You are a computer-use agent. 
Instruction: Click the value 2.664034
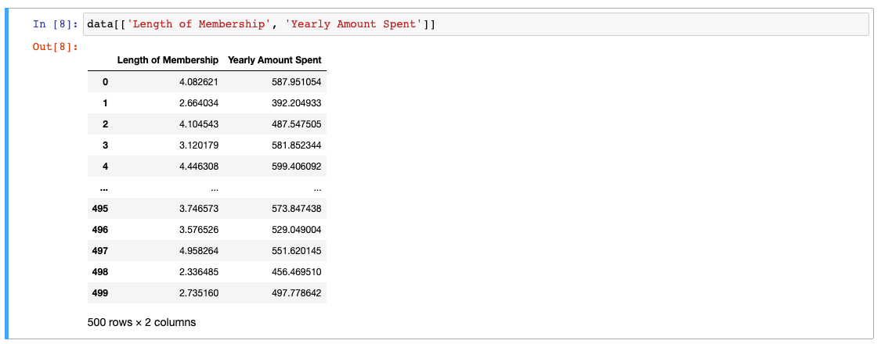click(199, 103)
